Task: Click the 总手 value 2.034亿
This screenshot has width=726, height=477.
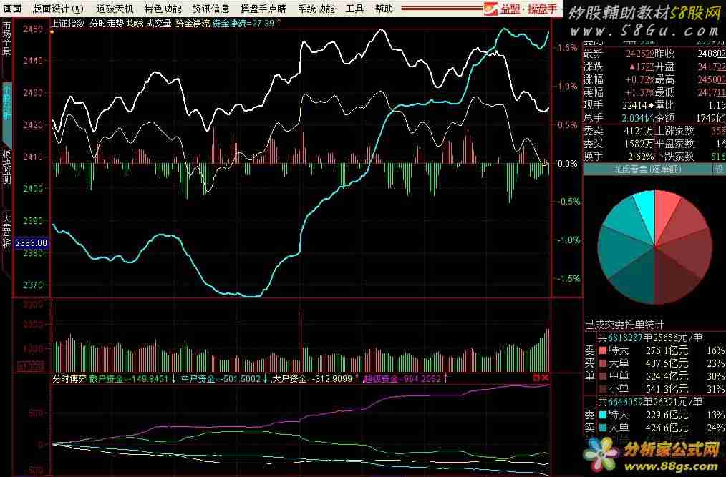Action: (x=638, y=119)
